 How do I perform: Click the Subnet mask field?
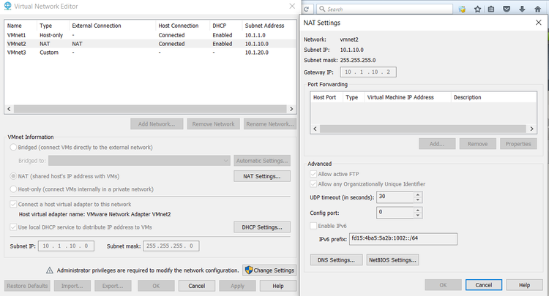coord(171,246)
